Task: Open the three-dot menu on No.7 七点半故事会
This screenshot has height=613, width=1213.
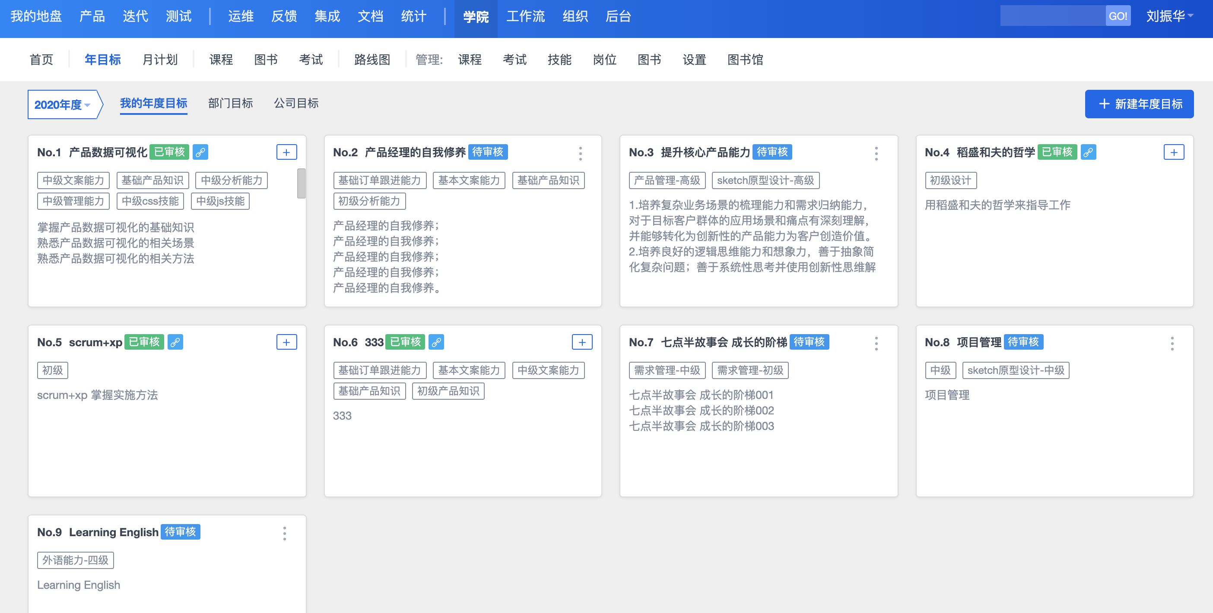Action: (876, 344)
